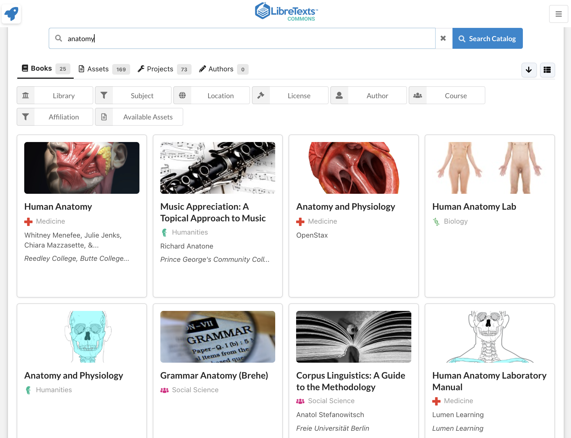The height and width of the screenshot is (438, 571).
Task: Open the hamburger menu icon
Action: (558, 14)
